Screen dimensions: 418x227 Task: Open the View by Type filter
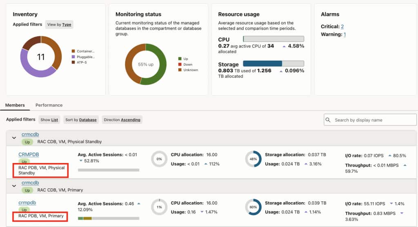click(x=59, y=24)
